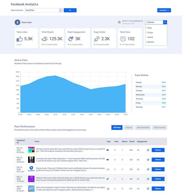
Task: Switch to Most Reshared tab
Action: [x=143, y=128]
